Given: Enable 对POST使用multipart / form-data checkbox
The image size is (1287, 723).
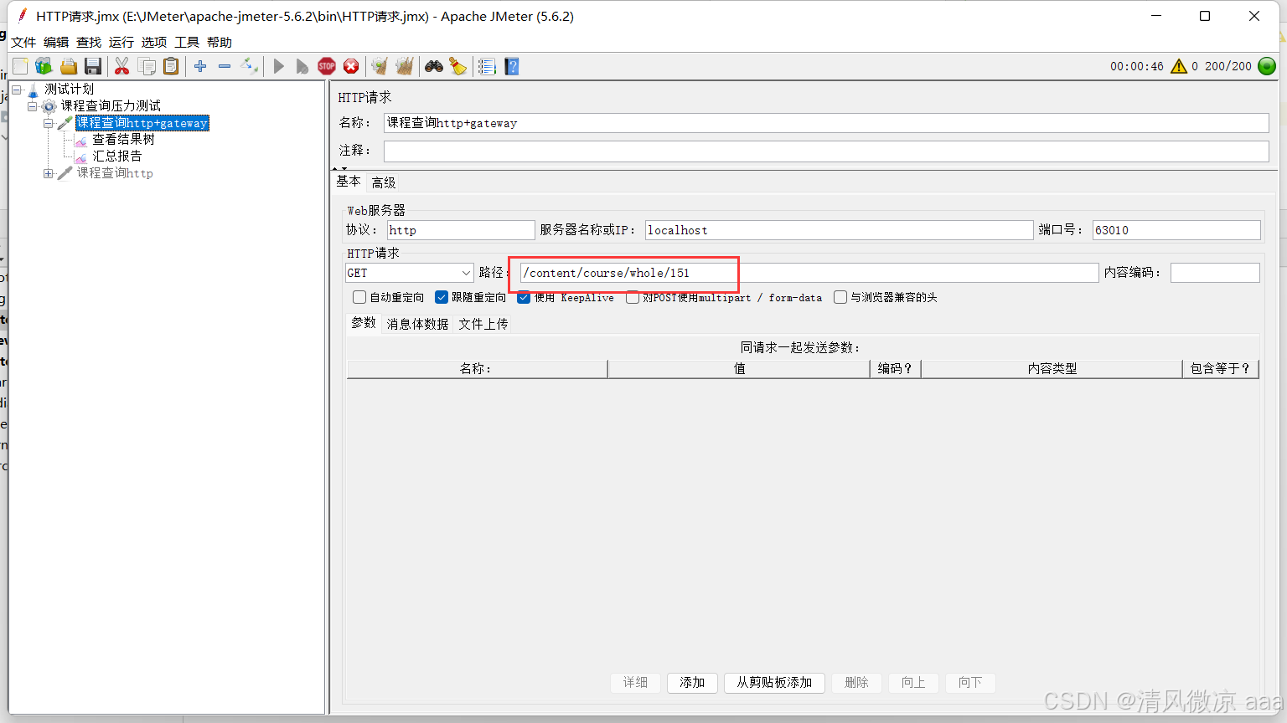Looking at the screenshot, I should (x=633, y=297).
